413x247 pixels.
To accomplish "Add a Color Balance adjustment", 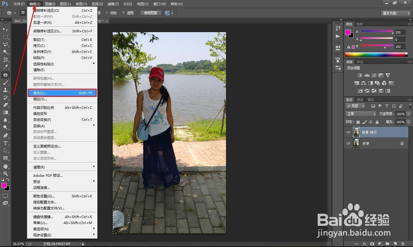I will click(363, 83).
